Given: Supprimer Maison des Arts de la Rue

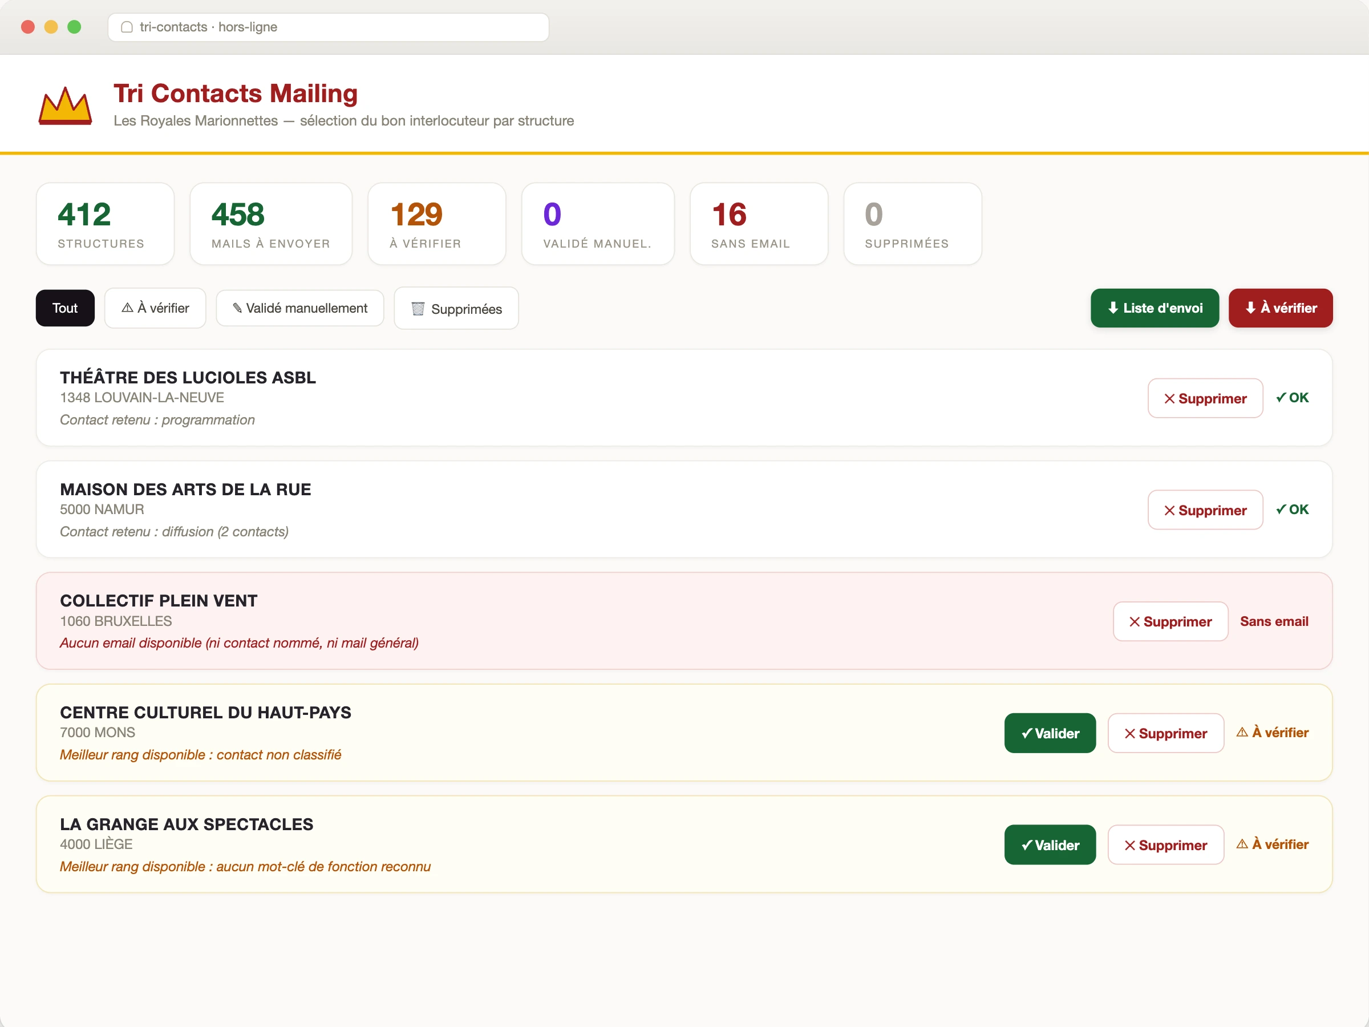Looking at the screenshot, I should (1206, 510).
